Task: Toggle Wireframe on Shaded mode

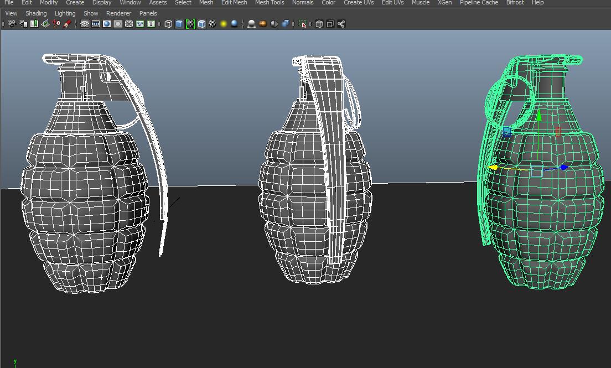Action: [201, 24]
